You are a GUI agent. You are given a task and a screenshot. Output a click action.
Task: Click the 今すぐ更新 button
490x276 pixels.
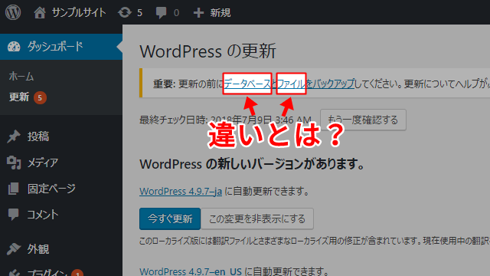(170, 219)
